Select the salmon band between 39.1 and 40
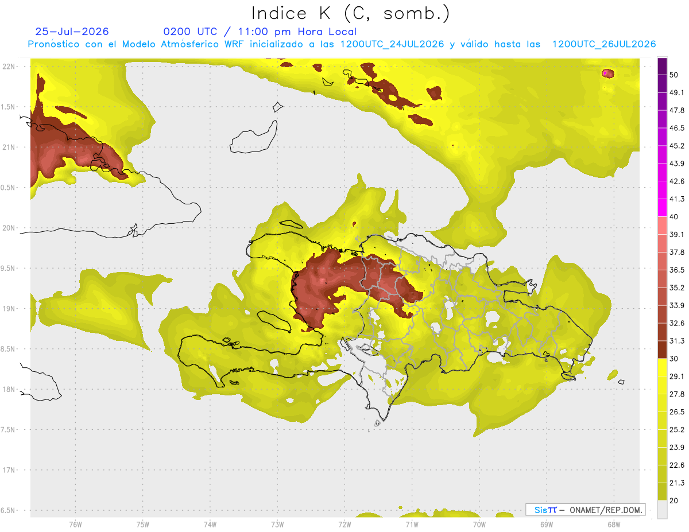 pos(662,226)
